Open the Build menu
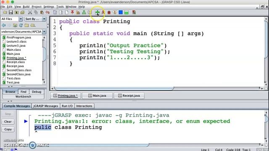269x151 pixels. coord(26,7)
